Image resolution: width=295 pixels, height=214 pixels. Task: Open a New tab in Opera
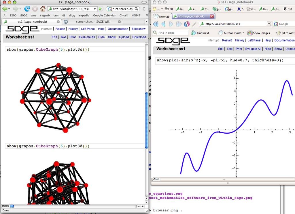coord(161,17)
